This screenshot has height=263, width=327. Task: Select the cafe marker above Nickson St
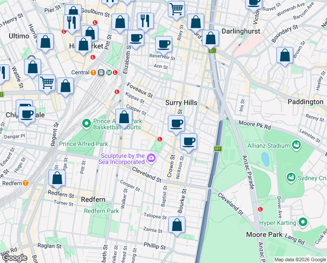(188, 142)
